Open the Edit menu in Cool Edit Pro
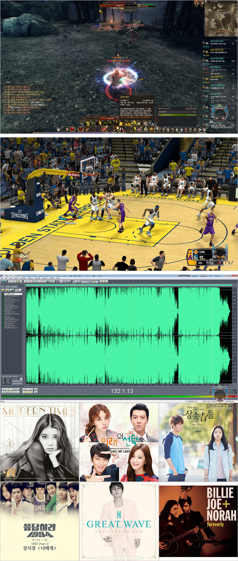 [6, 278]
